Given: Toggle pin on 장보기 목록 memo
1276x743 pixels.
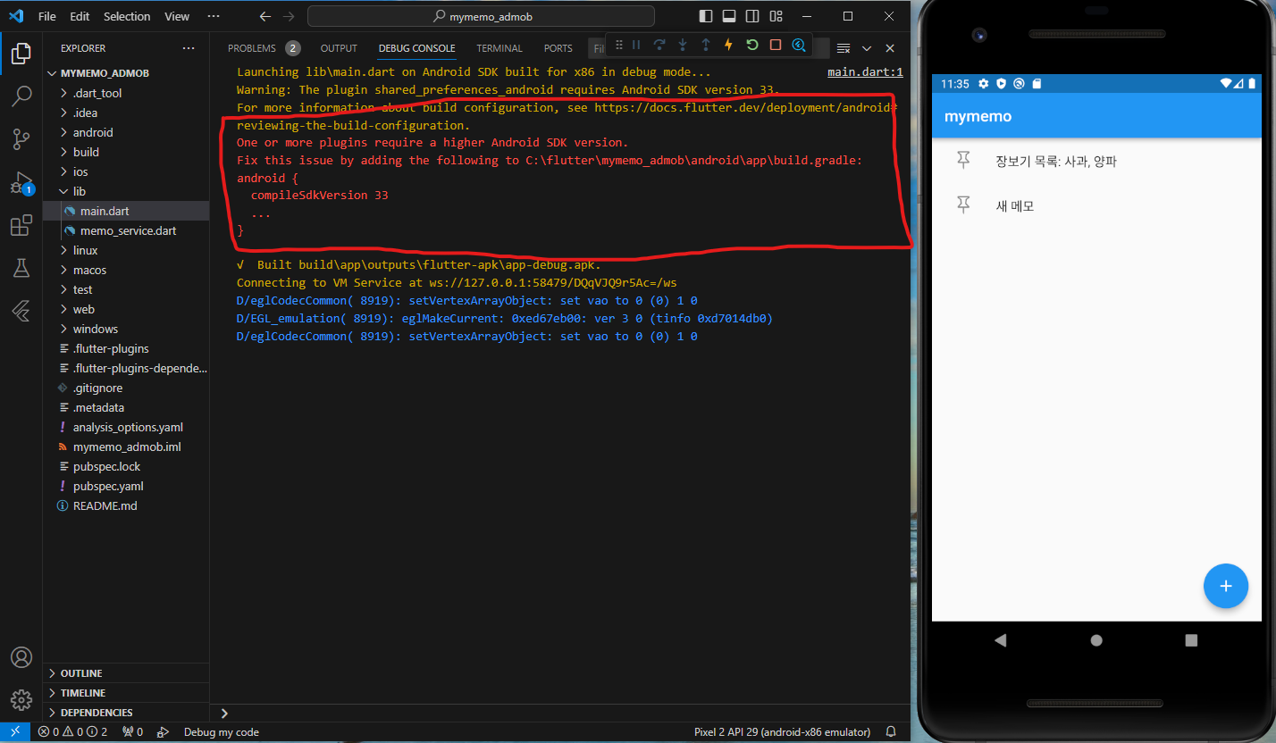Looking at the screenshot, I should click(963, 161).
